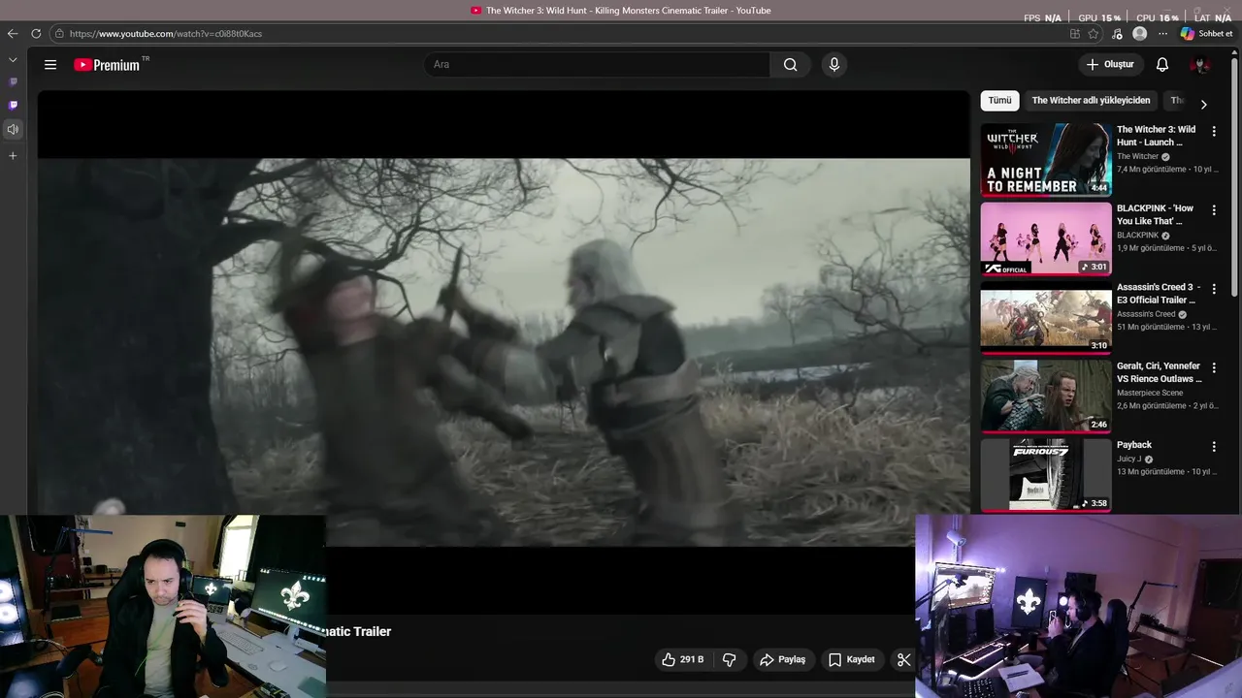Start voice search with the microphone icon
The width and height of the screenshot is (1242, 698).
pyautogui.click(x=833, y=65)
